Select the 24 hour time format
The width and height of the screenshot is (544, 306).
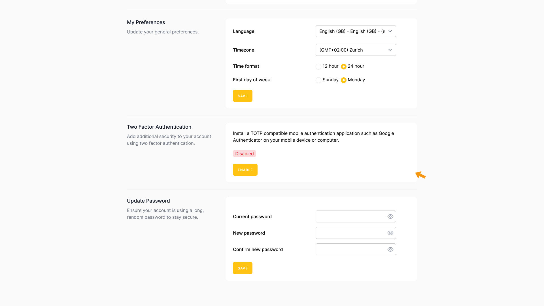(343, 67)
